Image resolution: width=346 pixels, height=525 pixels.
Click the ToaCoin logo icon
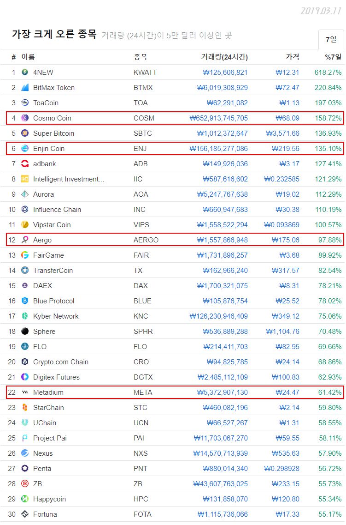[25, 103]
